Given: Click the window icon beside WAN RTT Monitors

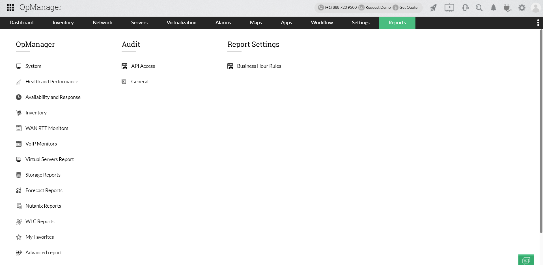Looking at the screenshot, I should coord(19,128).
